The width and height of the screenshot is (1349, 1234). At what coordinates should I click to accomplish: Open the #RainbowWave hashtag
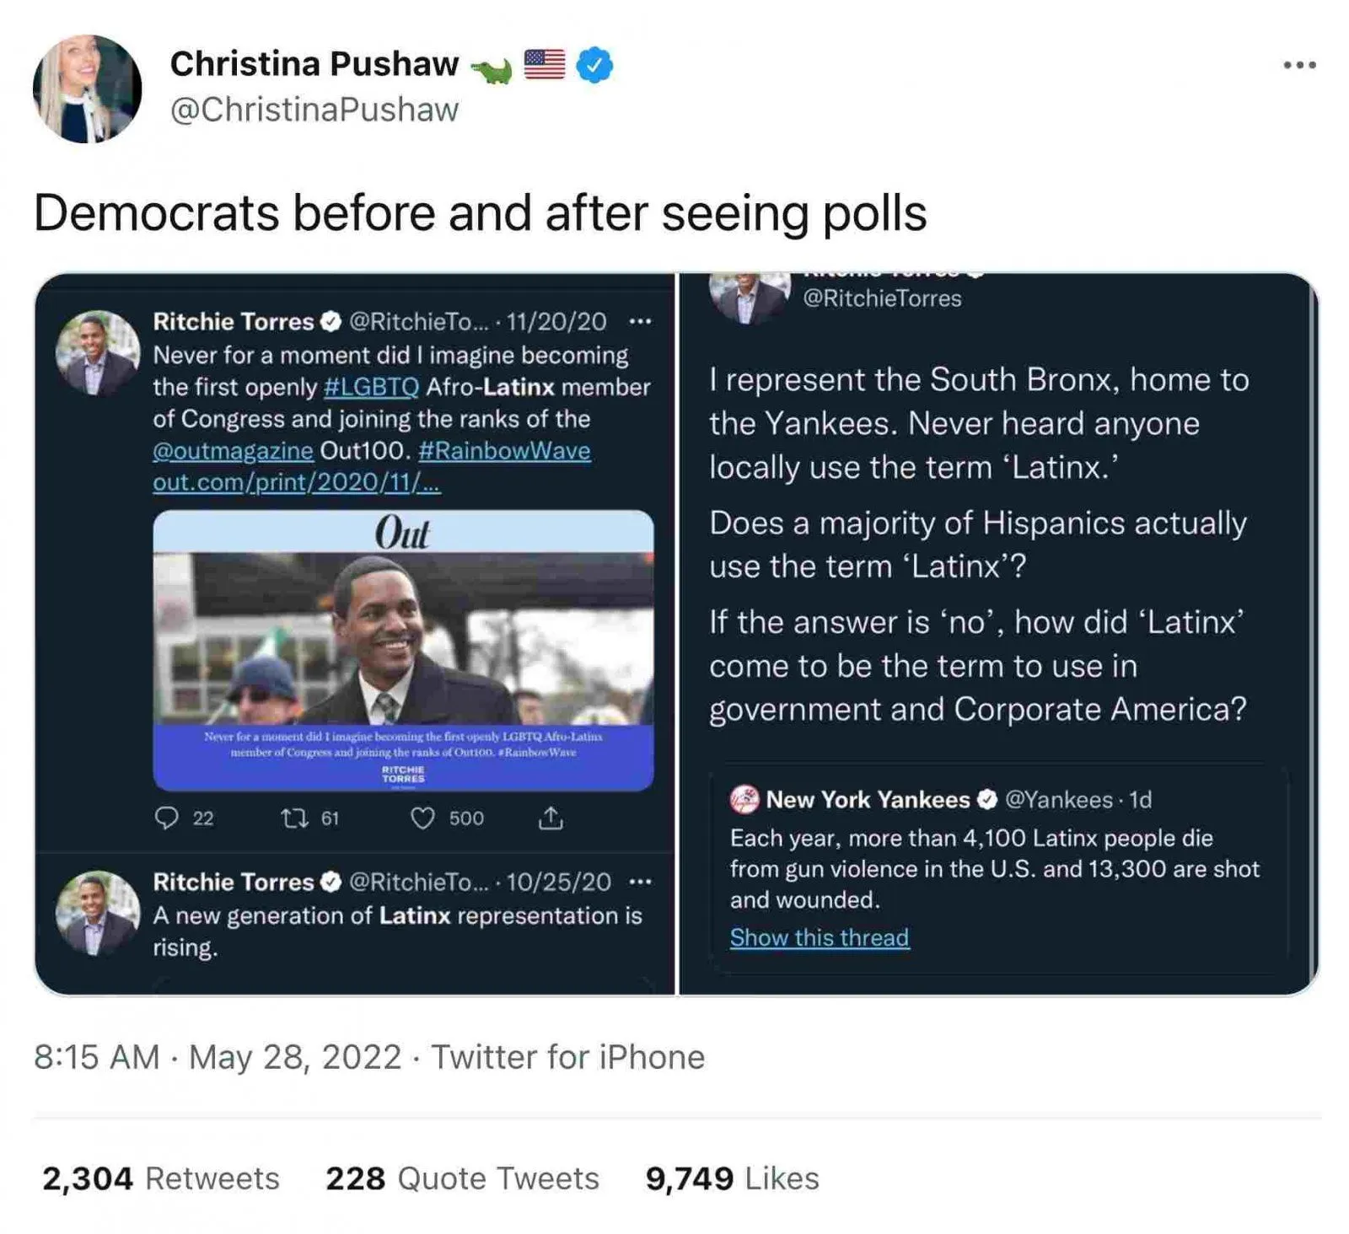point(504,450)
